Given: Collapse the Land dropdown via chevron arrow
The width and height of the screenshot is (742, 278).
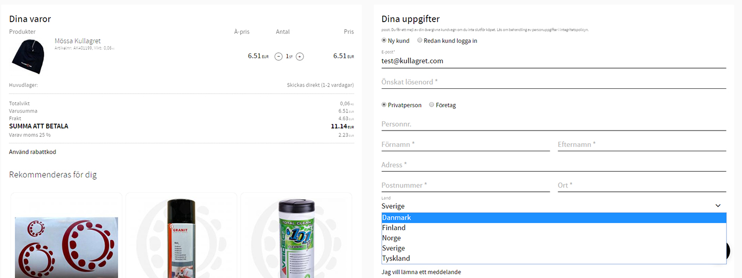Looking at the screenshot, I should pos(718,206).
